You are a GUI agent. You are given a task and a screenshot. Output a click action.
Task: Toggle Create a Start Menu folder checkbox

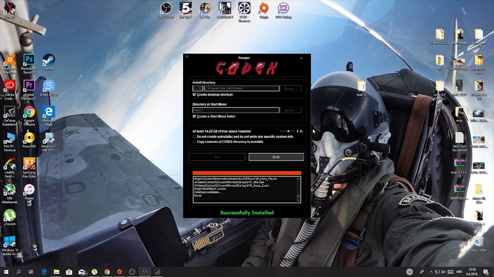tap(195, 116)
